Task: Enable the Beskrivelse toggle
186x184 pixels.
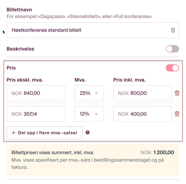Action: coord(172,49)
